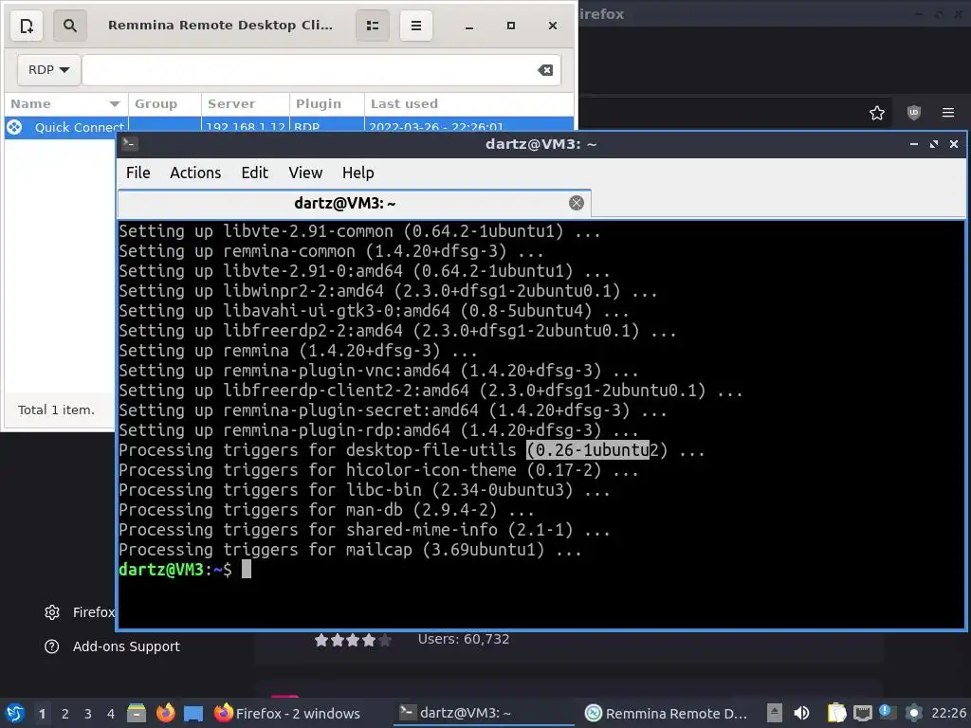The image size is (971, 728).
Task: Open the terminal File menu
Action: 138,173
